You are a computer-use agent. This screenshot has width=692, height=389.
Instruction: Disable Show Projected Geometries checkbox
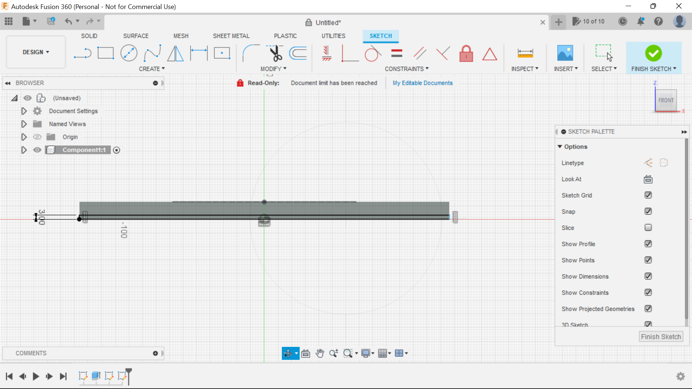tap(648, 309)
